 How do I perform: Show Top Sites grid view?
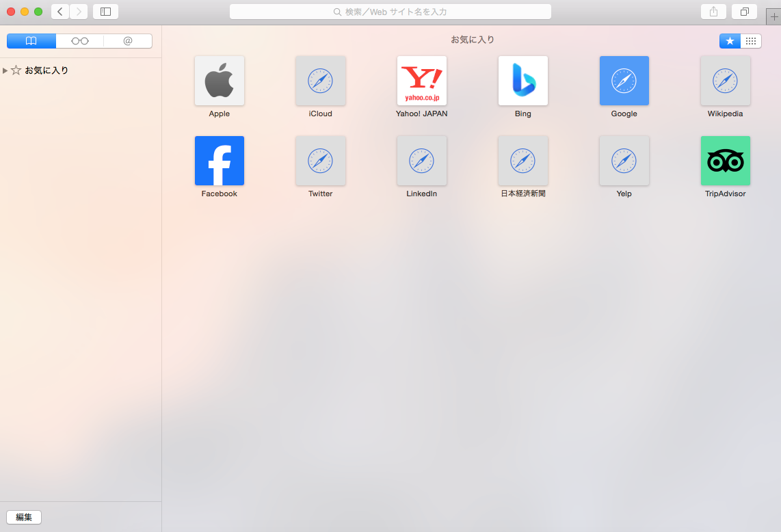tap(751, 41)
